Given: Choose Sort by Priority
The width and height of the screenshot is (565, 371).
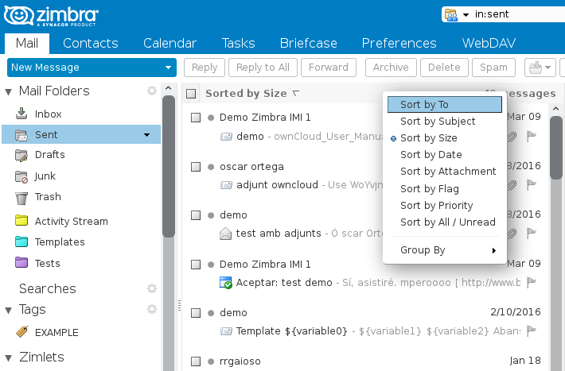Looking at the screenshot, I should [445, 206].
